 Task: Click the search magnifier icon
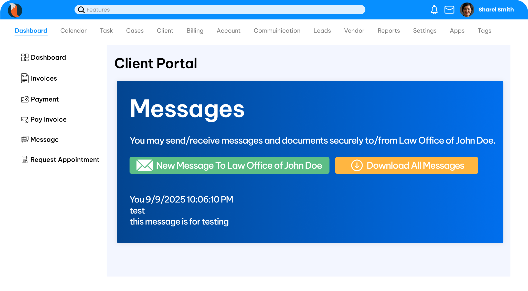(81, 10)
